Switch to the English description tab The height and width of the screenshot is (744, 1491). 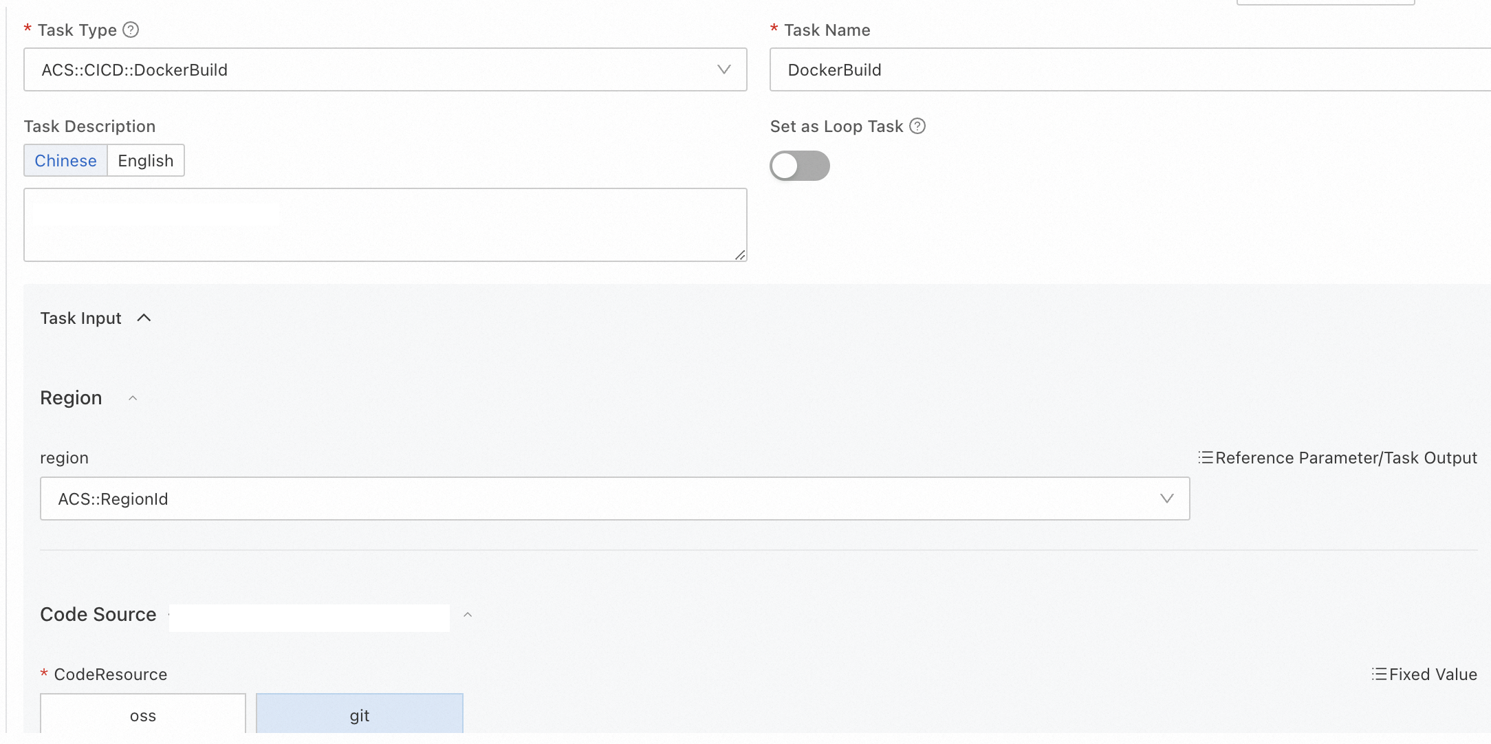[145, 160]
